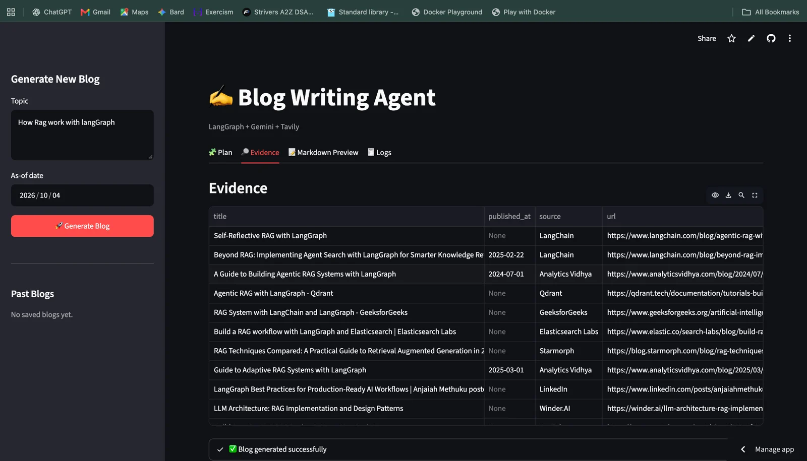807x461 pixels.
Task: Open the Gmail bookmark
Action: (x=95, y=12)
